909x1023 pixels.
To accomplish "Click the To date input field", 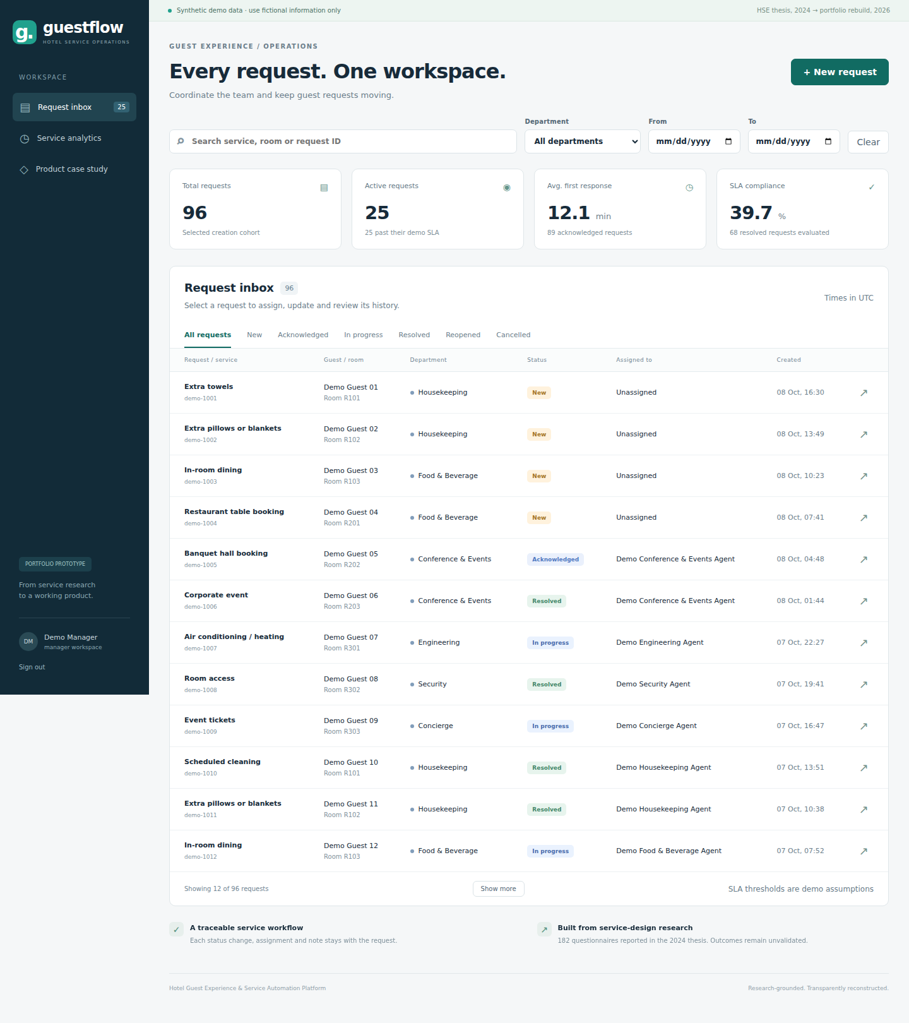I will tap(793, 141).
